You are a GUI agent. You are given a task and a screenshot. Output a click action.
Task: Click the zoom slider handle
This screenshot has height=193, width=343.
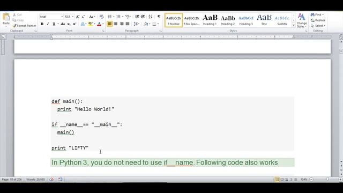(327, 180)
